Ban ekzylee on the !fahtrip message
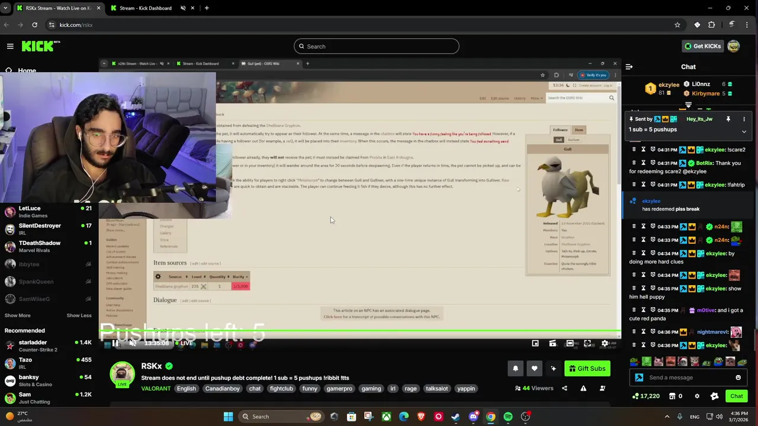Image resolution: width=758 pixels, height=426 pixels. (653, 185)
